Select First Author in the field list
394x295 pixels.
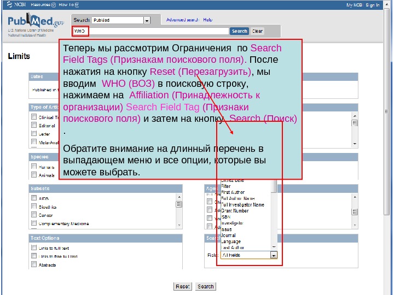click(233, 192)
